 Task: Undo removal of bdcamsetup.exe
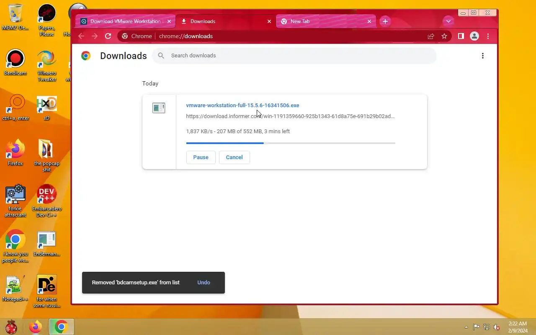click(x=204, y=282)
